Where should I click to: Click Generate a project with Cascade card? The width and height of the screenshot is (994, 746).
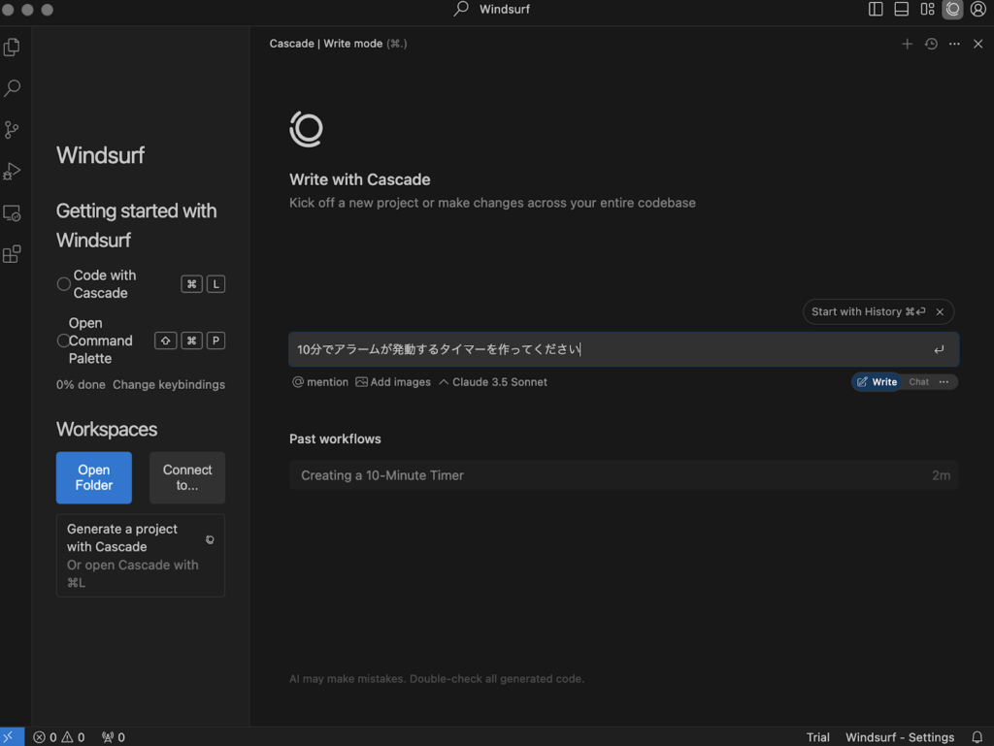[x=141, y=556]
